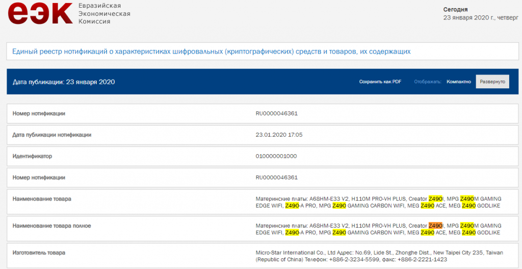Click the red ЕЭК logo
The image size is (522, 269).
tap(40, 13)
